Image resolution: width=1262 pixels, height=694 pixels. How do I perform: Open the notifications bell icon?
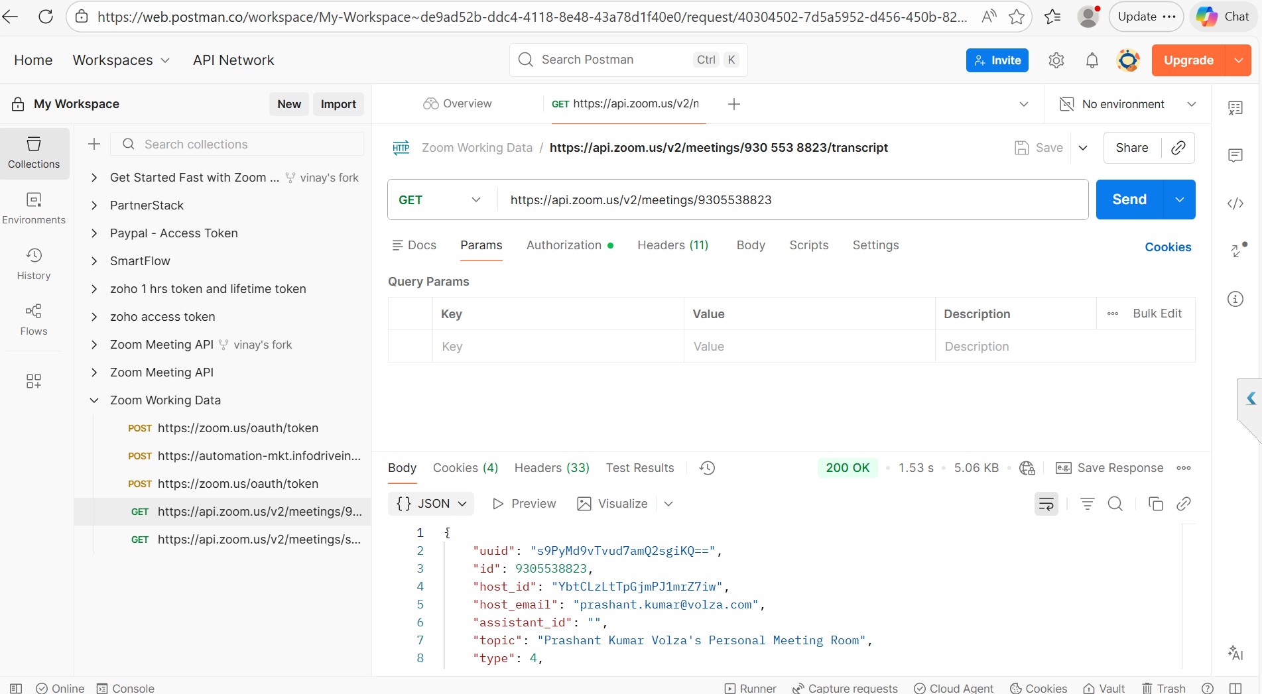(1092, 60)
